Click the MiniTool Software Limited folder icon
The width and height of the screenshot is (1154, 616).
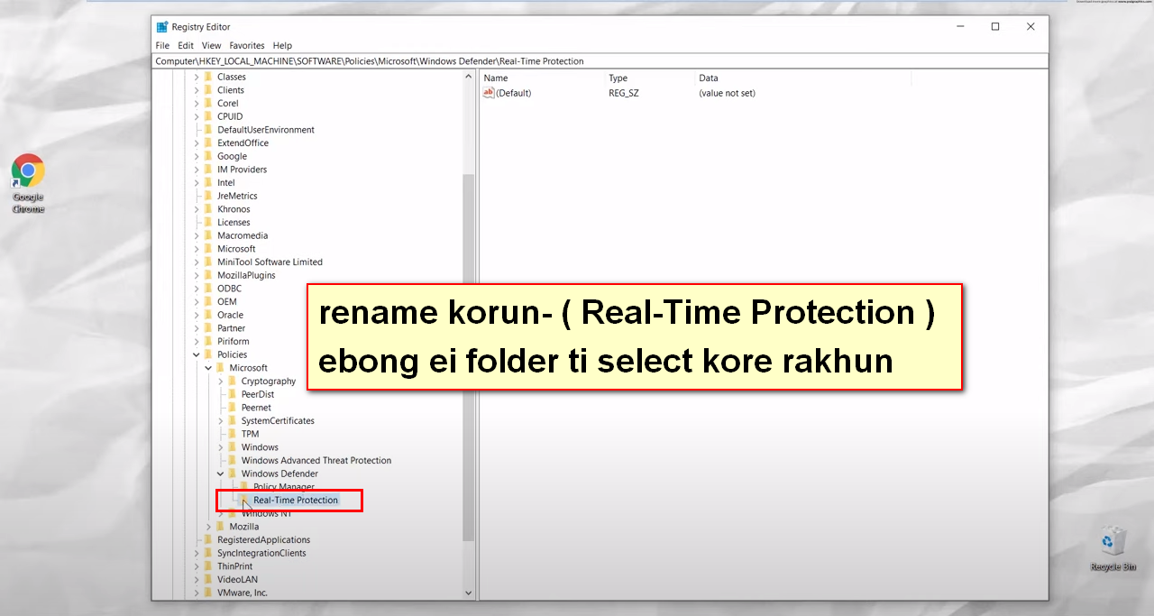[x=208, y=262]
